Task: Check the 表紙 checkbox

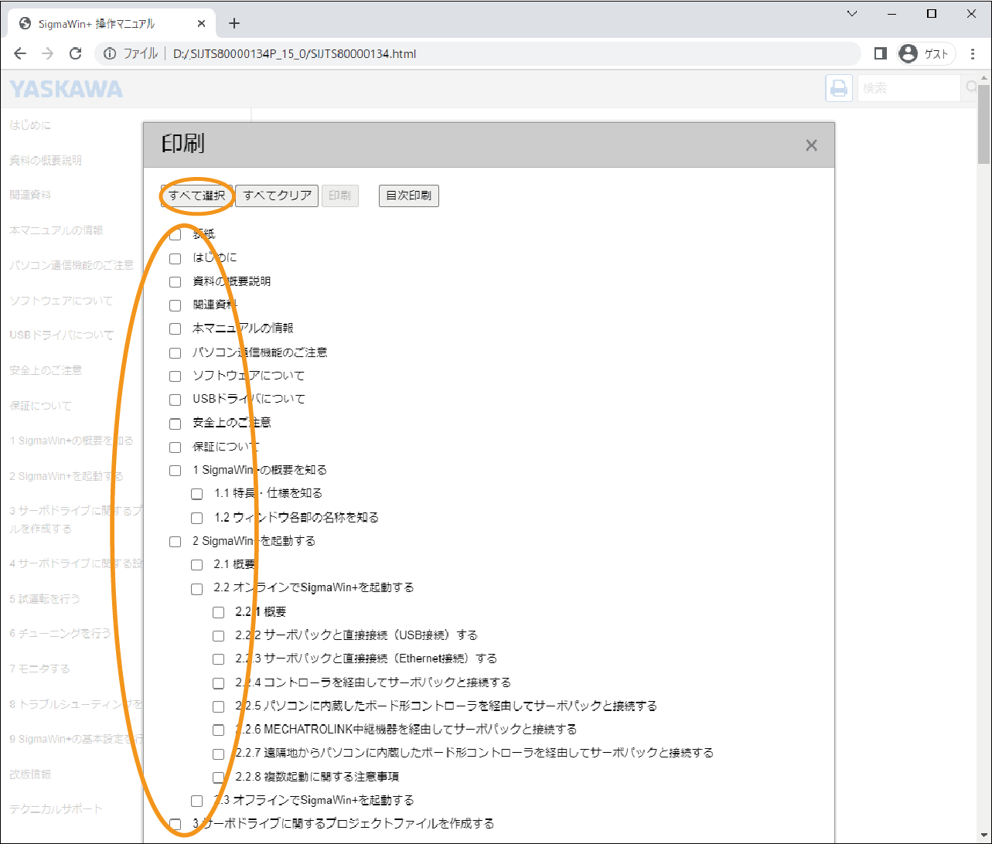Action: [x=176, y=234]
